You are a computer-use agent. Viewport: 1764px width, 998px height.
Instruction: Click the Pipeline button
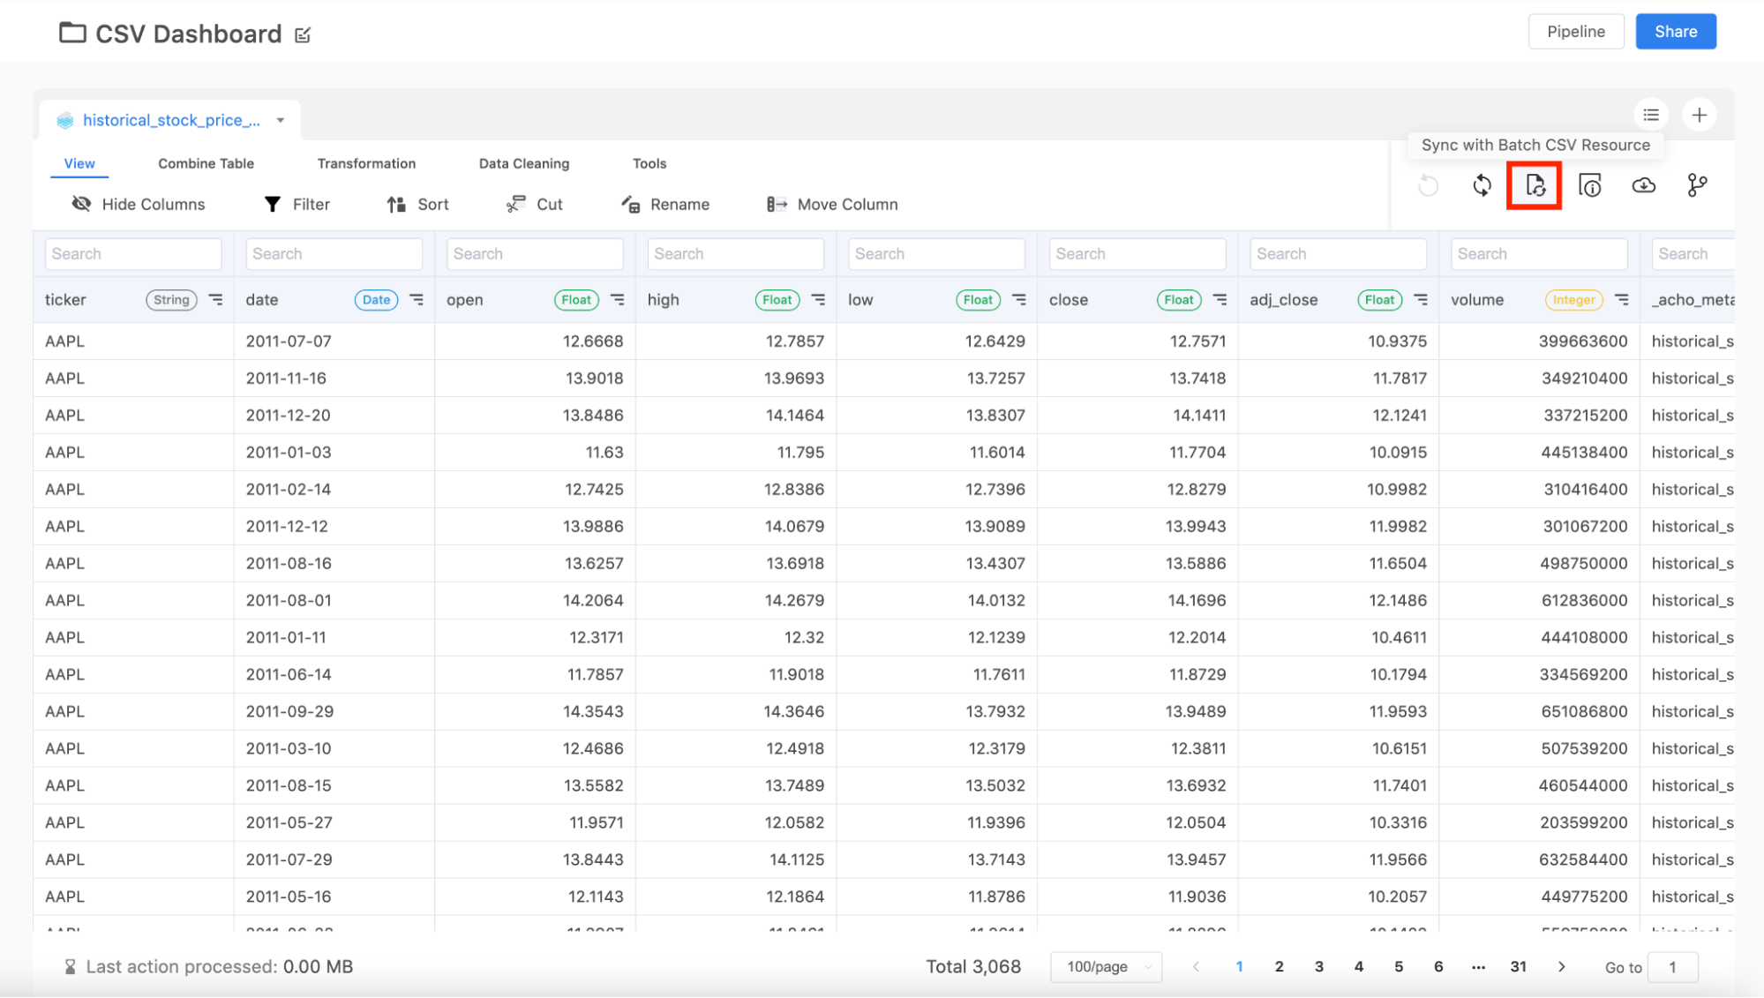tap(1575, 32)
